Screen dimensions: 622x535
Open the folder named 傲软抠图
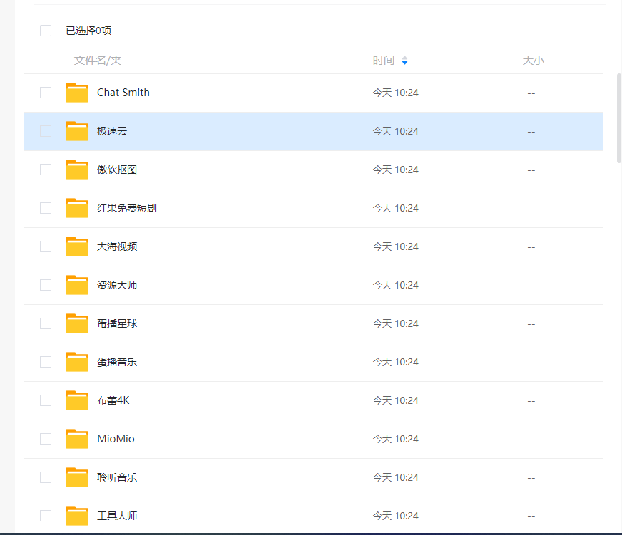(117, 170)
